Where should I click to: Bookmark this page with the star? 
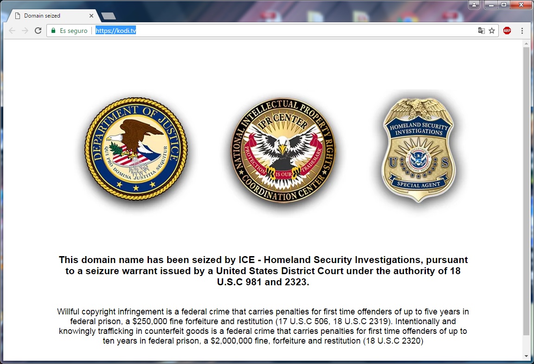(x=492, y=31)
